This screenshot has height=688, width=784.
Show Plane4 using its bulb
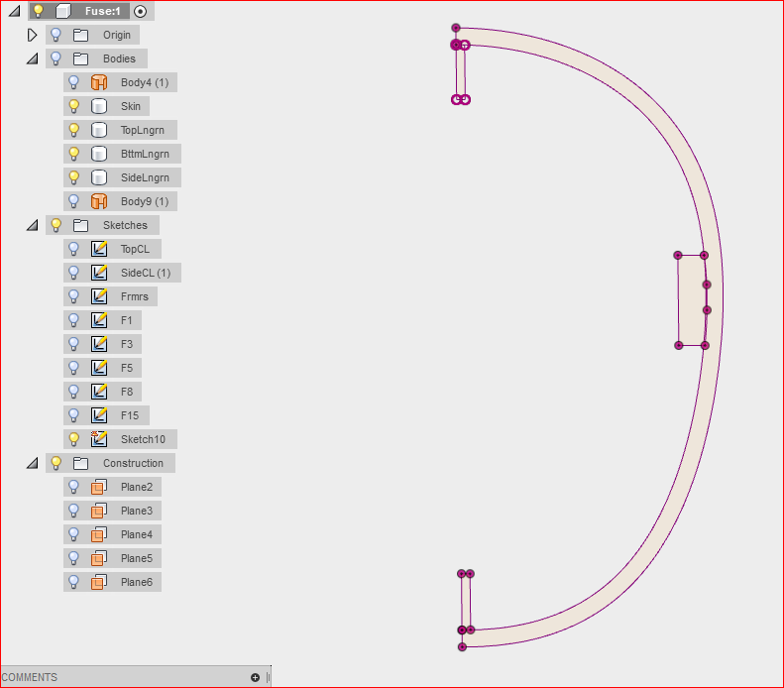point(73,534)
